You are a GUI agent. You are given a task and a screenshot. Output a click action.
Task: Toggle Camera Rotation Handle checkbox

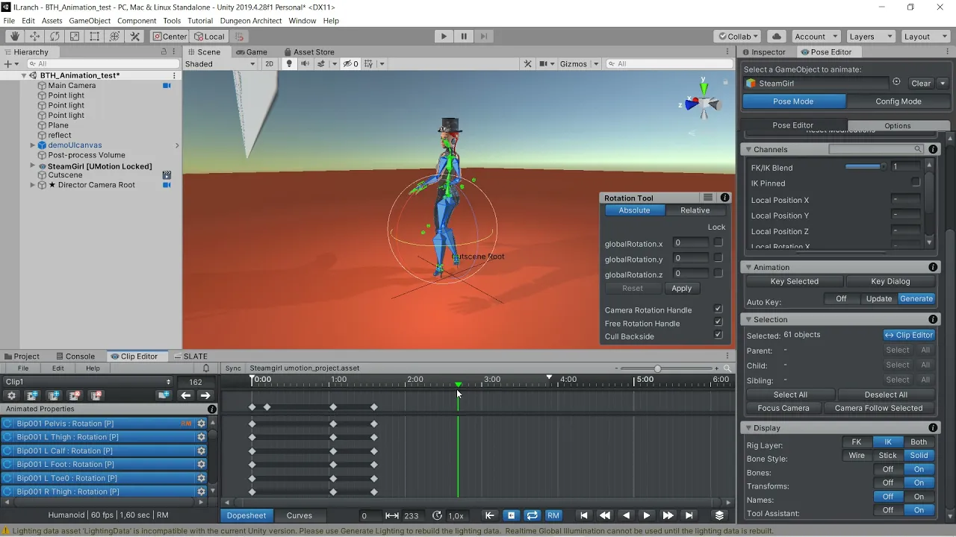click(718, 310)
